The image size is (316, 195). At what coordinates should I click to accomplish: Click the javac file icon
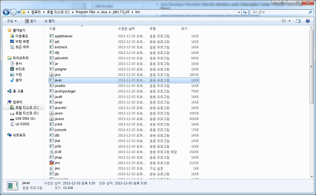[52, 80]
